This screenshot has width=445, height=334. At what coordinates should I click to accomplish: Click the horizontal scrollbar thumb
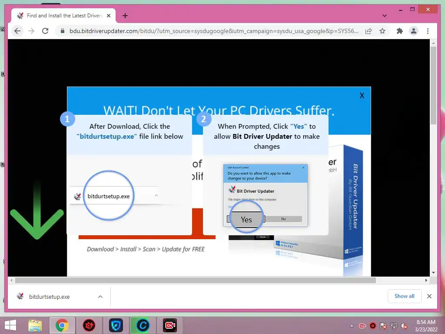click(x=196, y=281)
